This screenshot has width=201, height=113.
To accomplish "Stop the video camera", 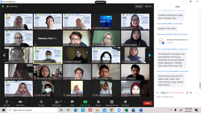I will coord(20,102).
